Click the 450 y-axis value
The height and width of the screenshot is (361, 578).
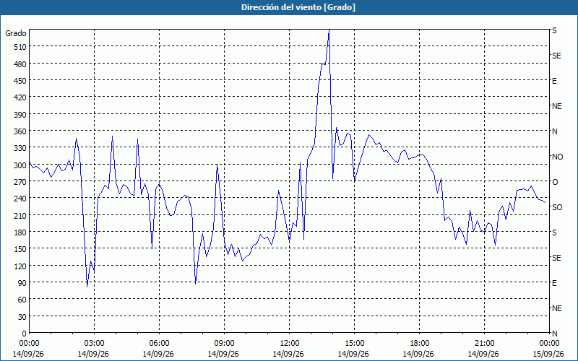pos(20,81)
